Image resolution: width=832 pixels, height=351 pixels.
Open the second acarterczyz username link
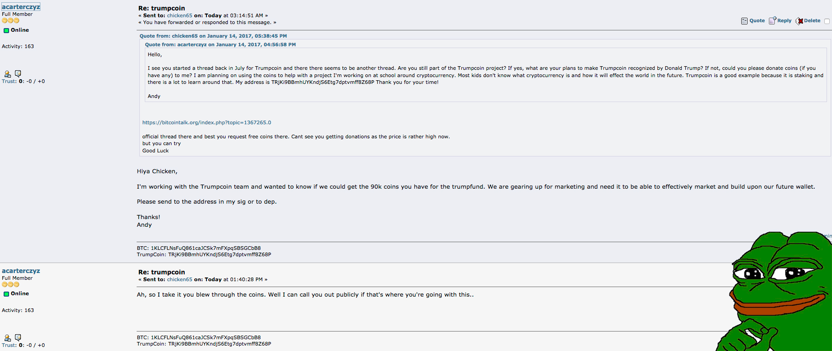pyautogui.click(x=21, y=271)
